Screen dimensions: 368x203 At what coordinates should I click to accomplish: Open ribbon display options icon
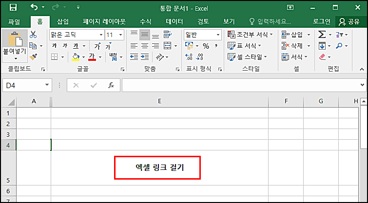point(291,7)
